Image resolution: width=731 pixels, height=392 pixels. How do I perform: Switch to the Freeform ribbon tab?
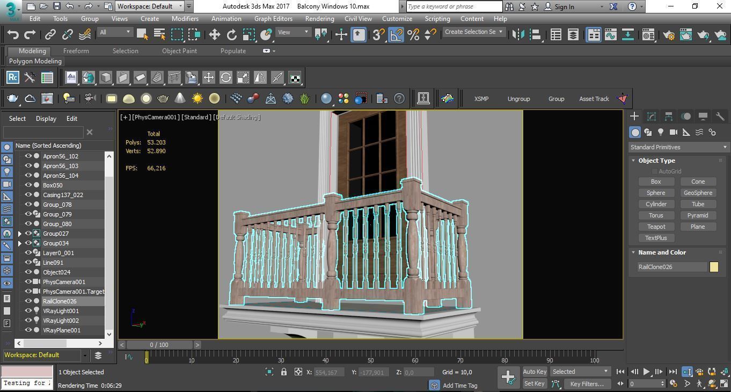tap(76, 51)
